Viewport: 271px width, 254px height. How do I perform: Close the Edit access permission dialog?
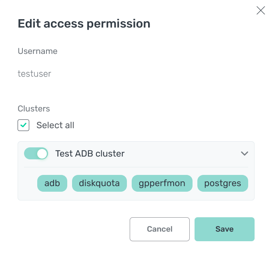tap(261, 11)
